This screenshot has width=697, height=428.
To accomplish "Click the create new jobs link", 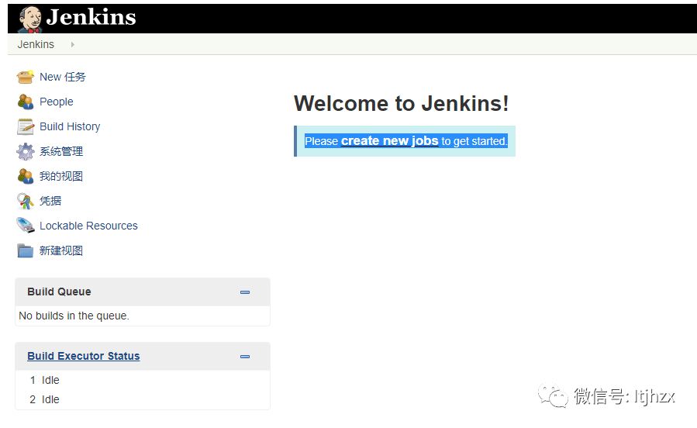I will (389, 141).
